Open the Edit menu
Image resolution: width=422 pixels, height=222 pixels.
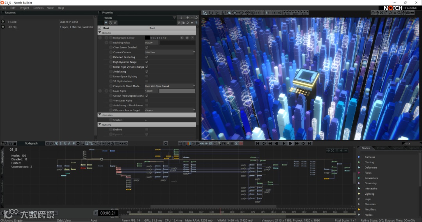[13, 8]
